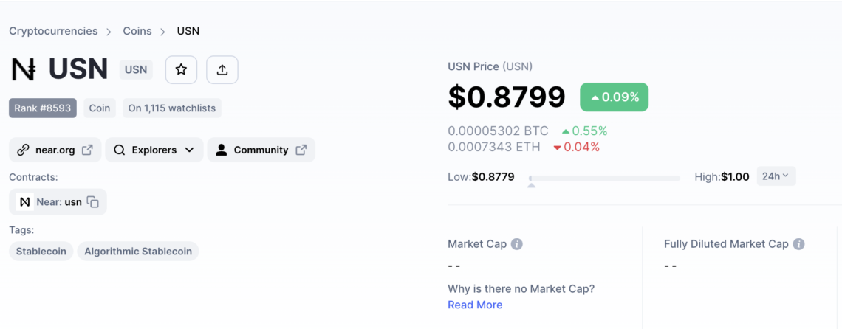
Task: Select the Algorithmic Stablecoin tag
Action: click(138, 252)
